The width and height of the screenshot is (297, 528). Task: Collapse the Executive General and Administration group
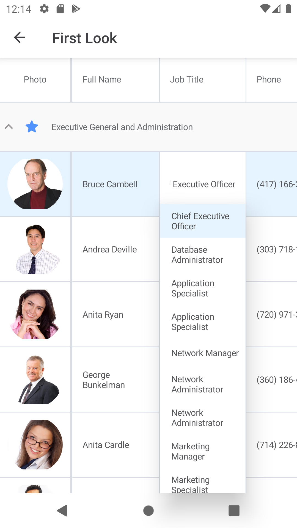[9, 127]
